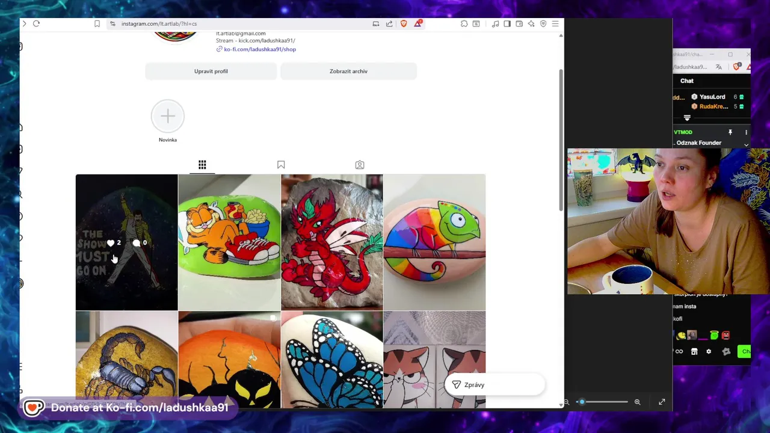This screenshot has height=433, width=770.
Task: Click the zoom in magnifier icon
Action: point(638,402)
